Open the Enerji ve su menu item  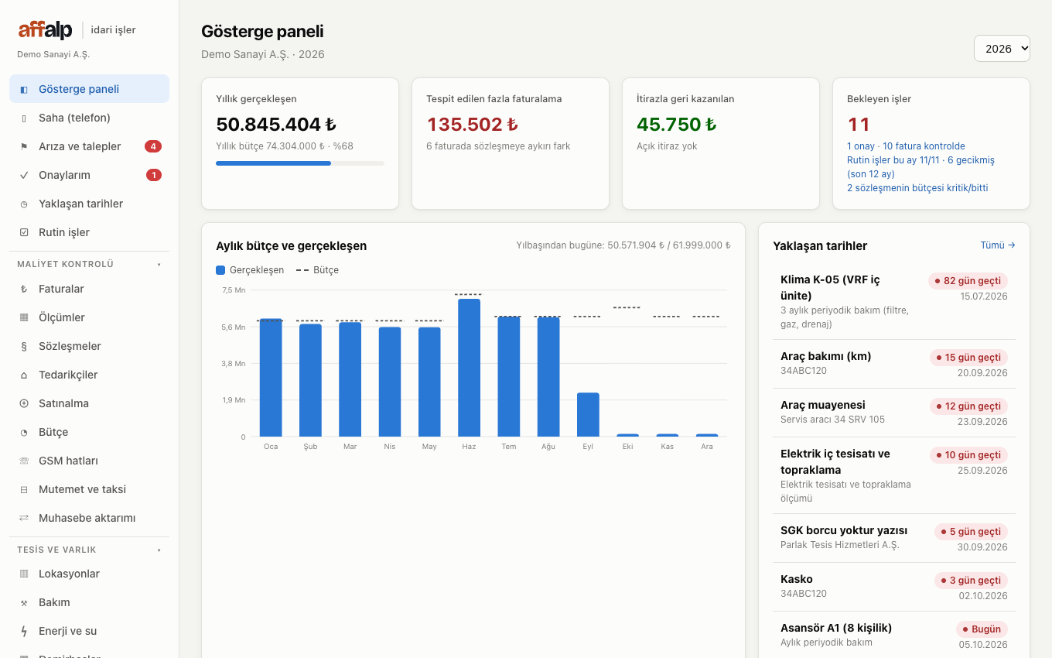pos(89,631)
